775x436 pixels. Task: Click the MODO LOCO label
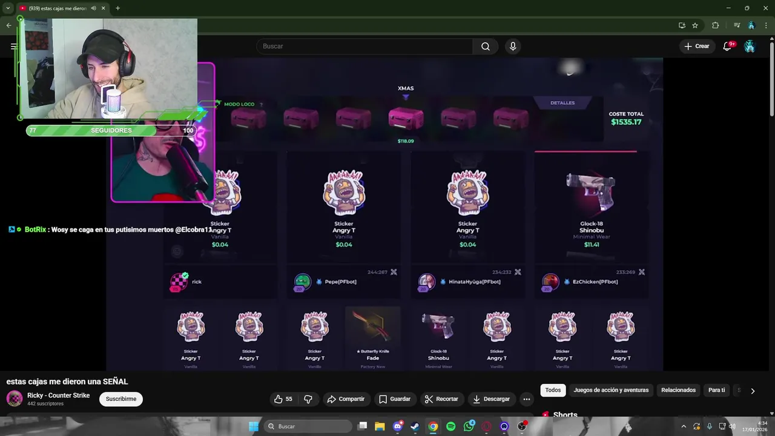[x=239, y=104]
